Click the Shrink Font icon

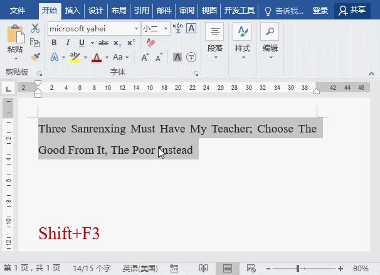click(159, 57)
